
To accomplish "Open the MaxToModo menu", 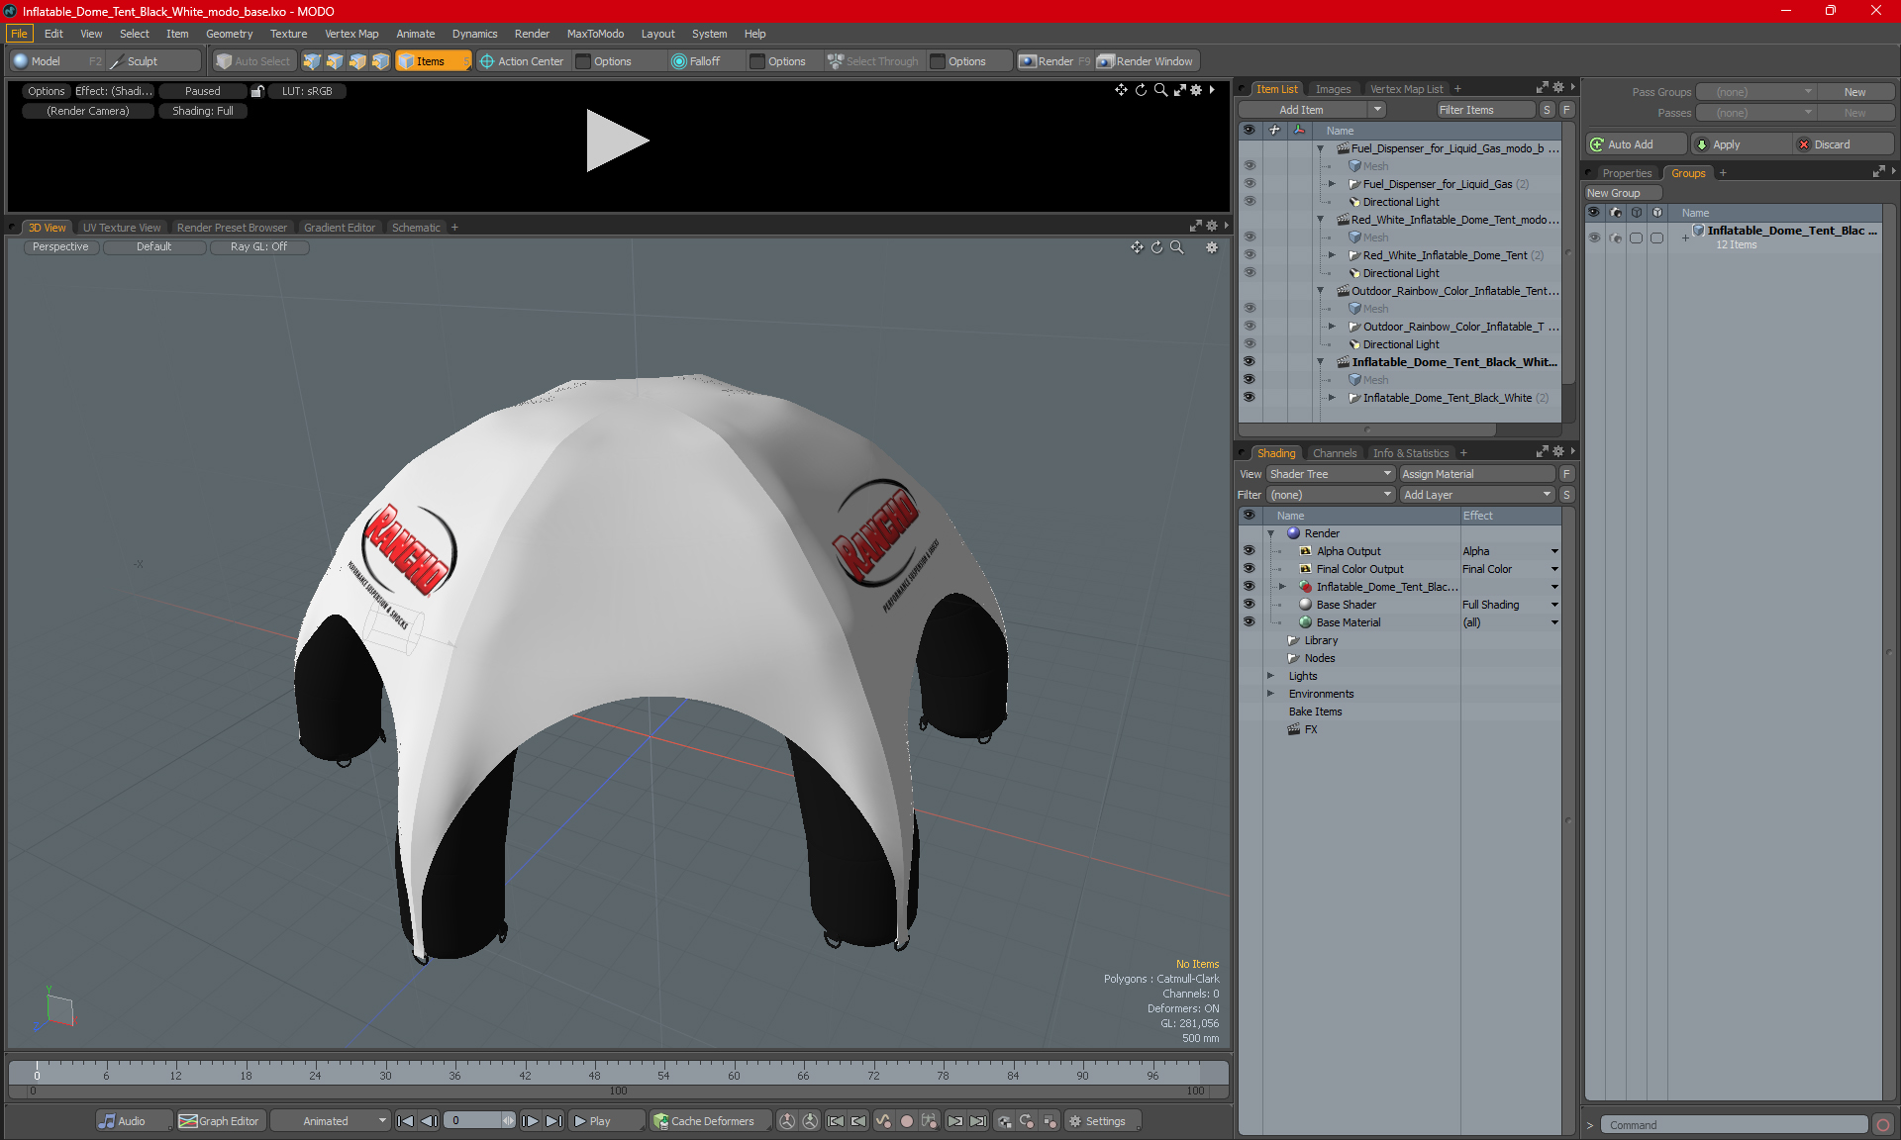I will (595, 34).
